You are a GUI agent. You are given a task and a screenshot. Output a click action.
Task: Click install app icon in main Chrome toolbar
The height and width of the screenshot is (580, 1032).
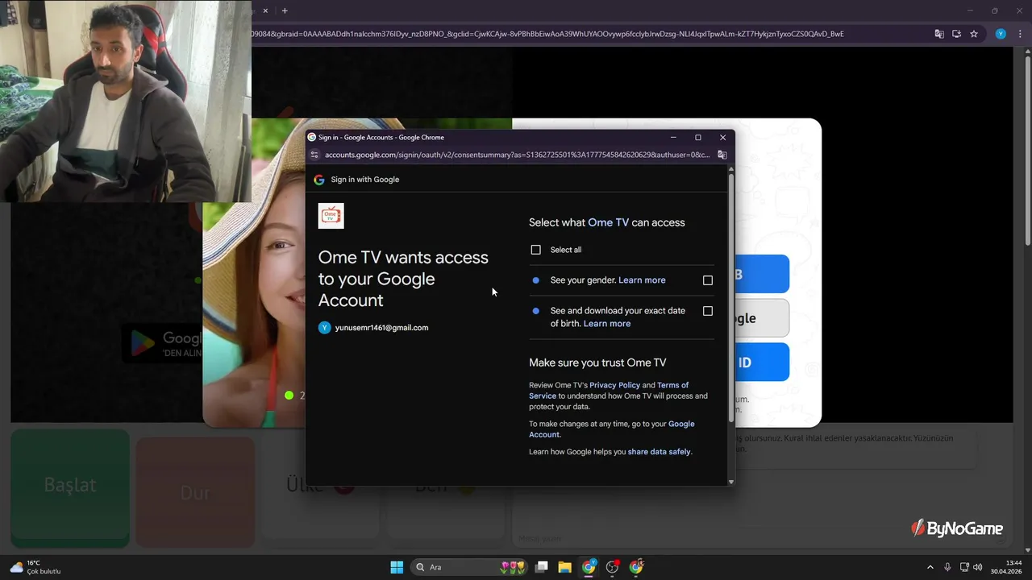click(956, 34)
